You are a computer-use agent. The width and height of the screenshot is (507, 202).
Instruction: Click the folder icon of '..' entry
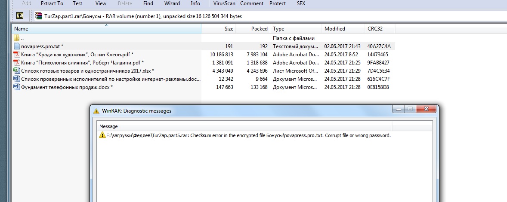click(x=17, y=38)
